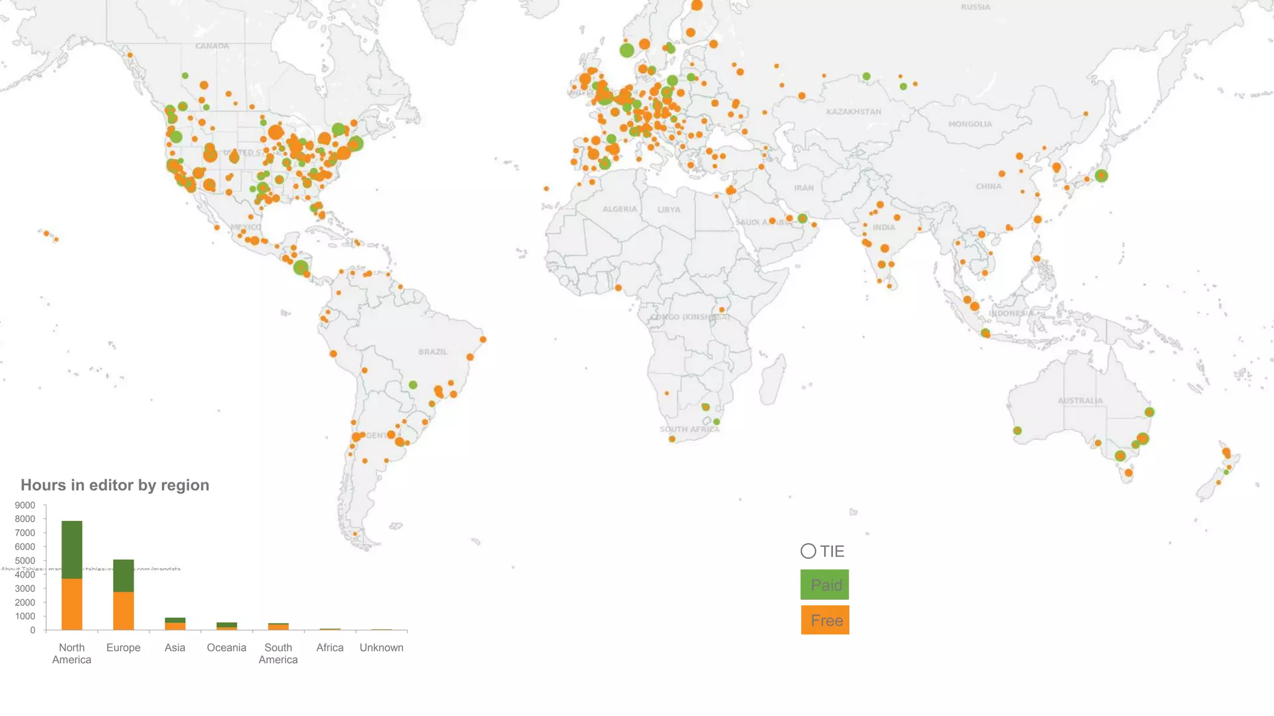Click orange segment of North America bar
The image size is (1274, 716).
tap(72, 604)
